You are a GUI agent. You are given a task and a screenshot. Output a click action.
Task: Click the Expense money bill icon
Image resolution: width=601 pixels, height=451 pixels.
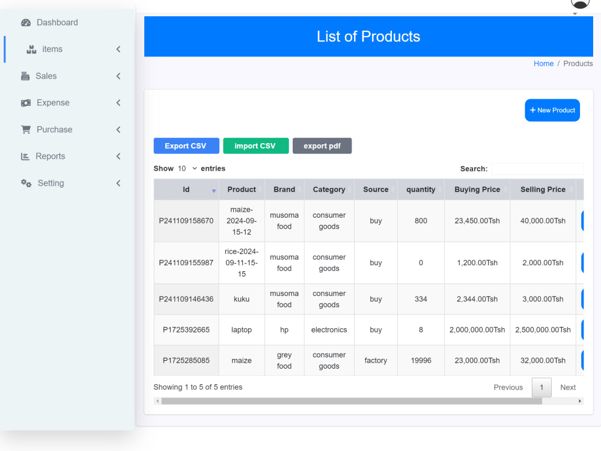click(x=26, y=103)
